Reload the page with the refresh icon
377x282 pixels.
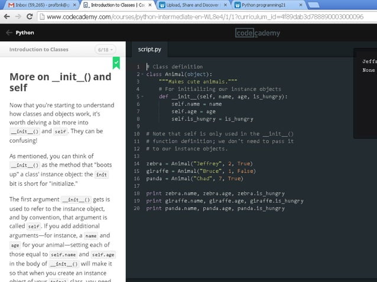[x=30, y=17]
